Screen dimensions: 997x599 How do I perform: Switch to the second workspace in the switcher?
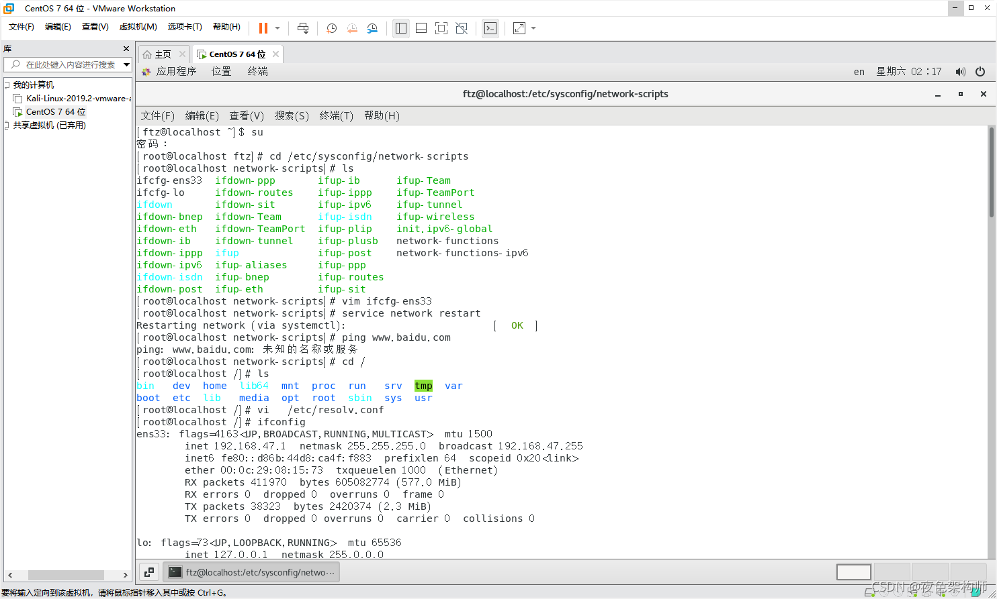[x=892, y=572]
